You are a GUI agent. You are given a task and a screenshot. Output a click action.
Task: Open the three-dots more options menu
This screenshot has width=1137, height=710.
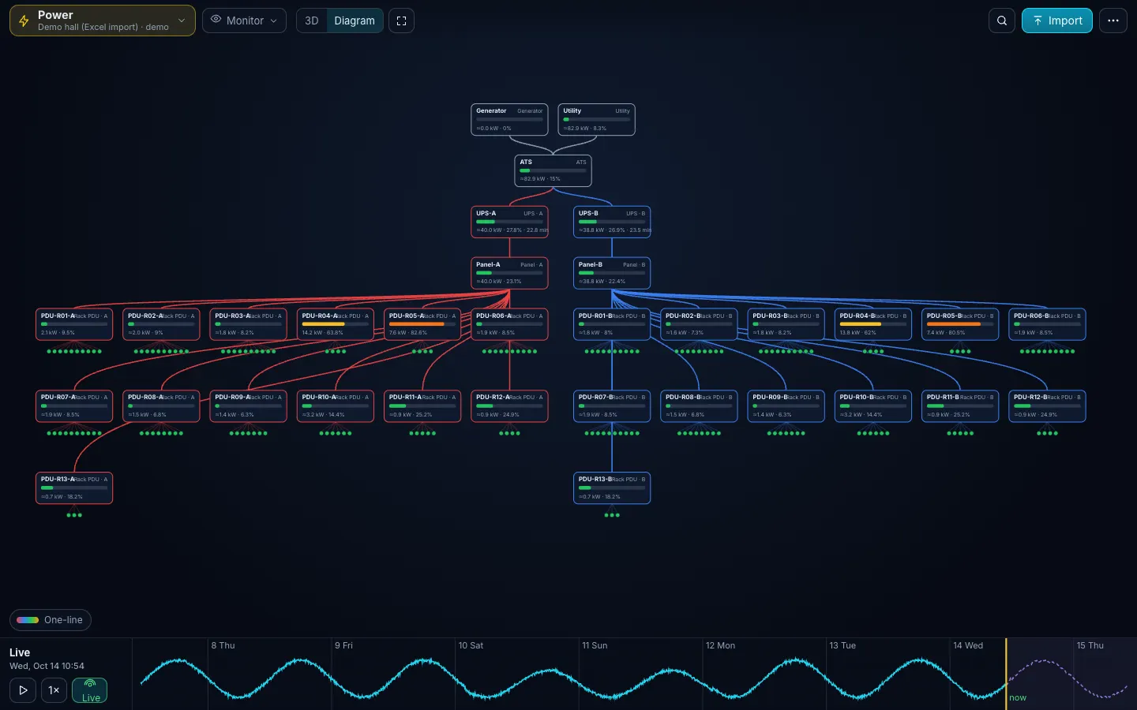[1113, 21]
